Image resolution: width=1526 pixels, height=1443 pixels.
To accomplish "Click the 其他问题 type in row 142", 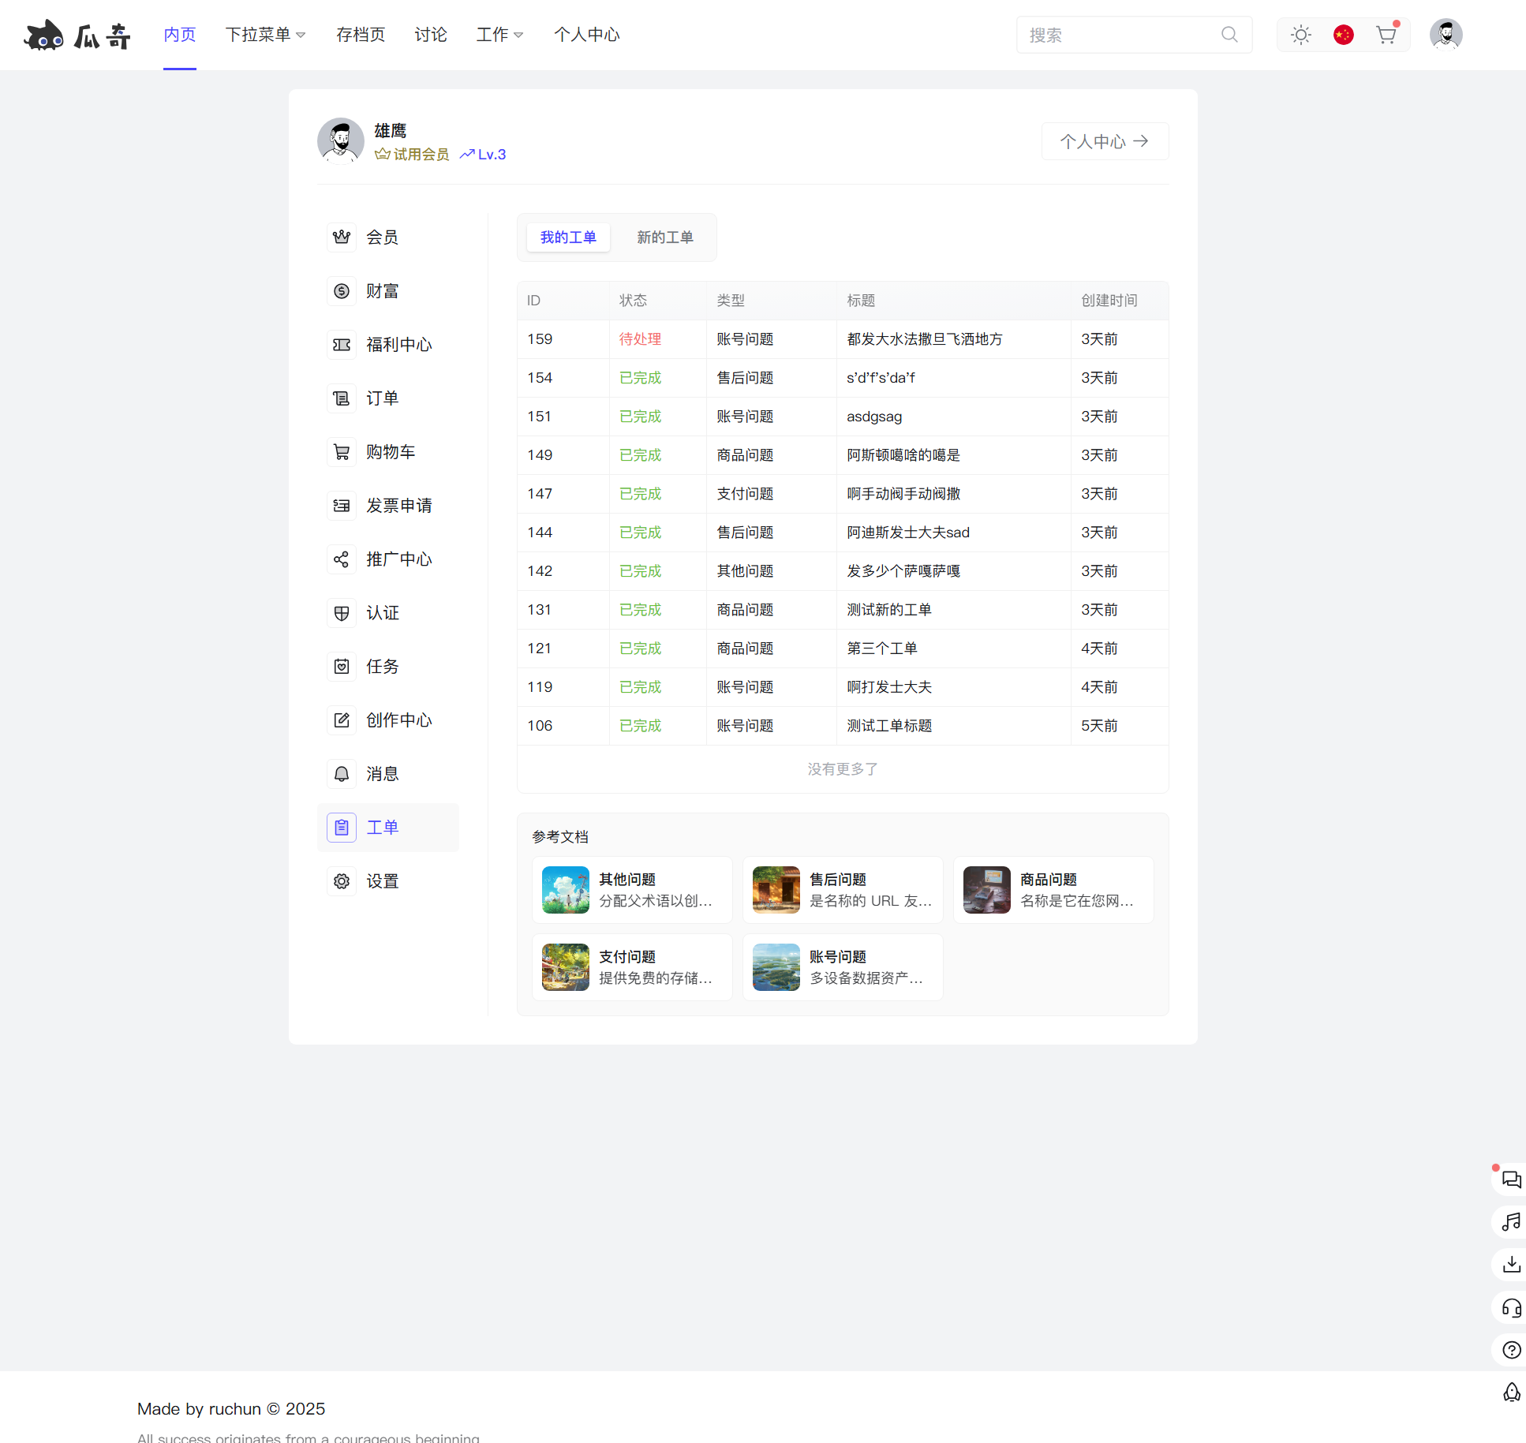I will (745, 571).
